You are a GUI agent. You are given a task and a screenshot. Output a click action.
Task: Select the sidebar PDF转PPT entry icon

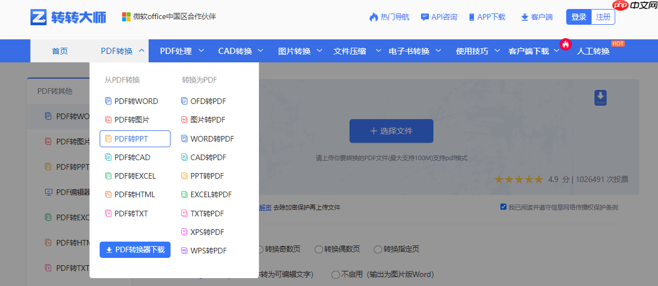48,167
